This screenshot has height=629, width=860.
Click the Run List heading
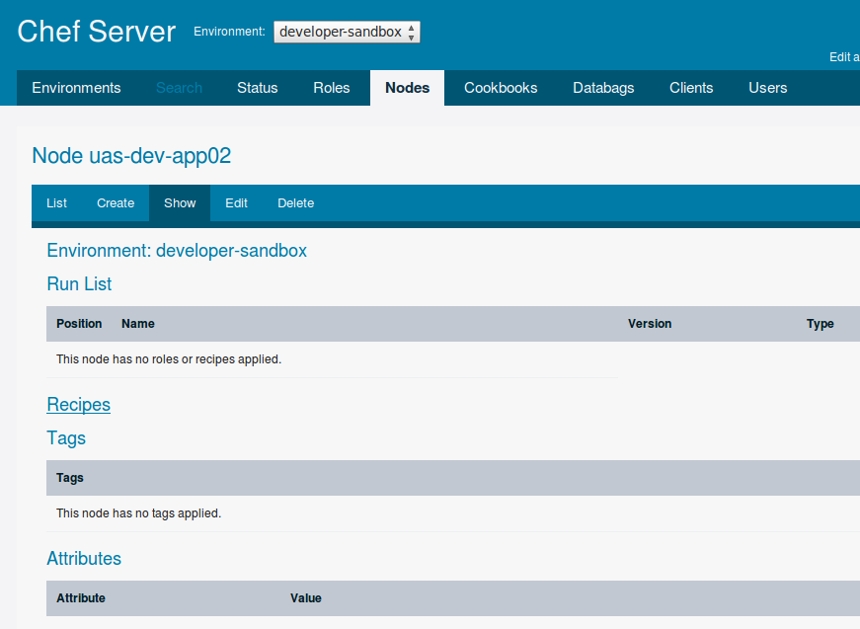point(79,284)
